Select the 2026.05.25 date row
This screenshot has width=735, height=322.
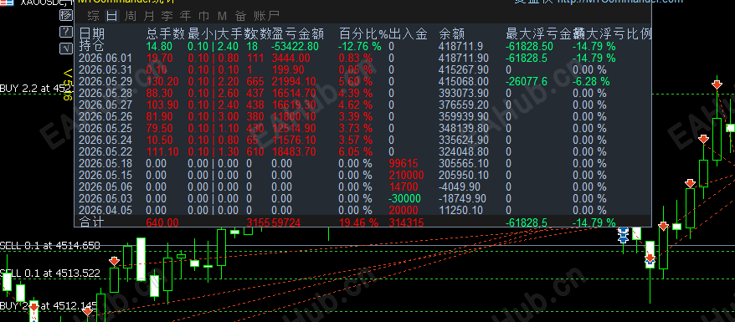[105, 128]
